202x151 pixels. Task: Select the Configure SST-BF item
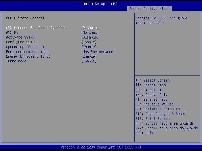[22, 42]
